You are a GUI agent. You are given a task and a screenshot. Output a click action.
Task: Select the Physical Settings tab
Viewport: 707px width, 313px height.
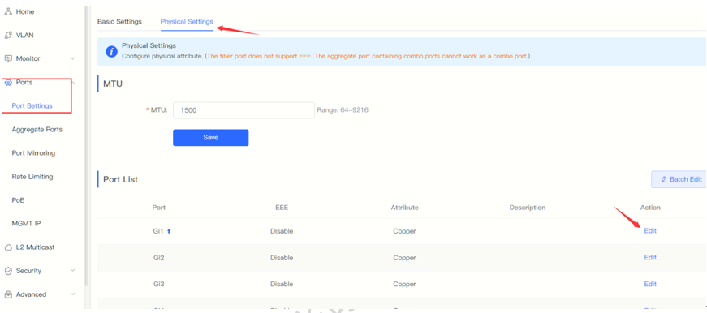pyautogui.click(x=187, y=21)
